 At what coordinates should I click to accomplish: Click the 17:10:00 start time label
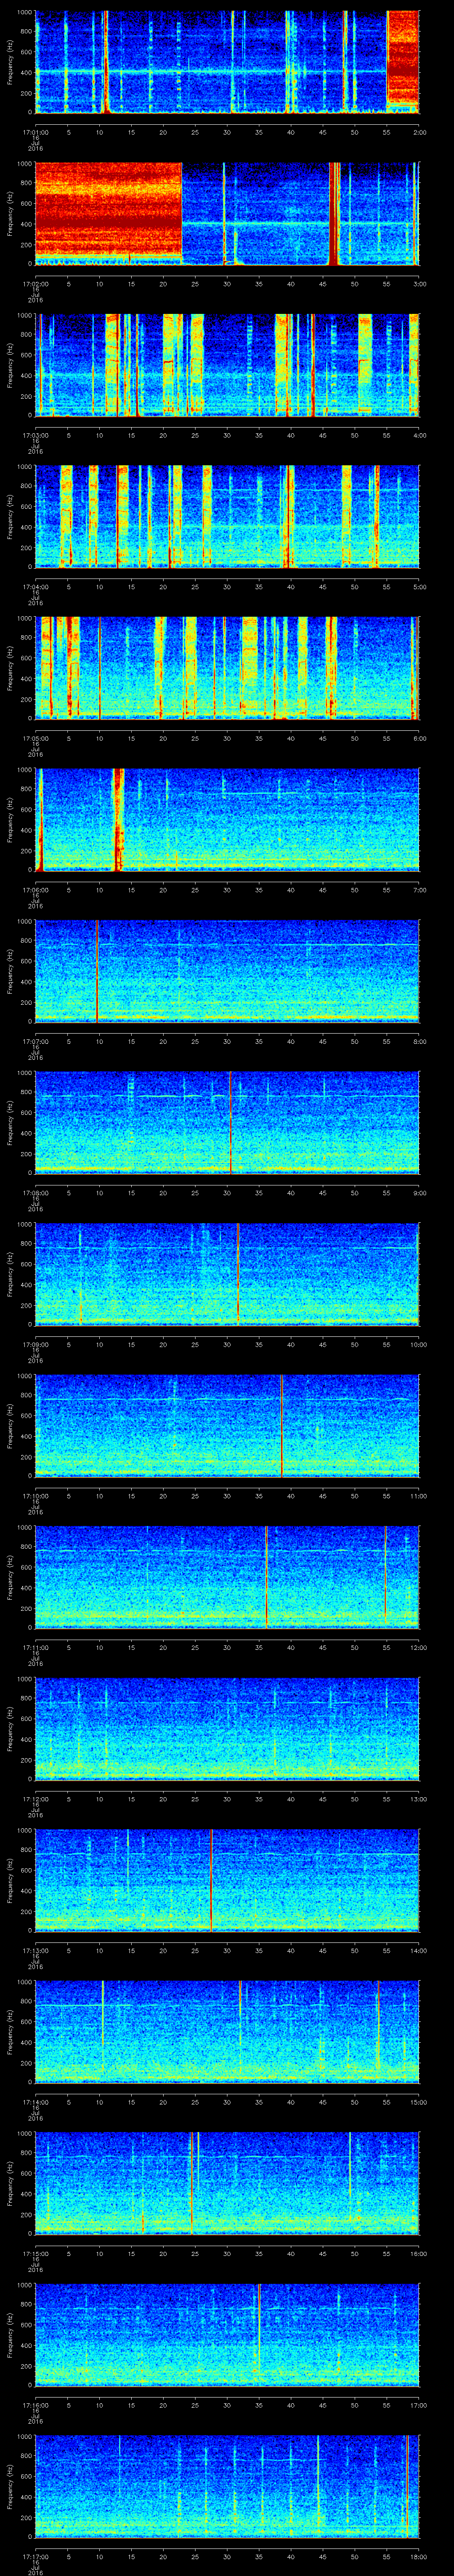point(35,1495)
